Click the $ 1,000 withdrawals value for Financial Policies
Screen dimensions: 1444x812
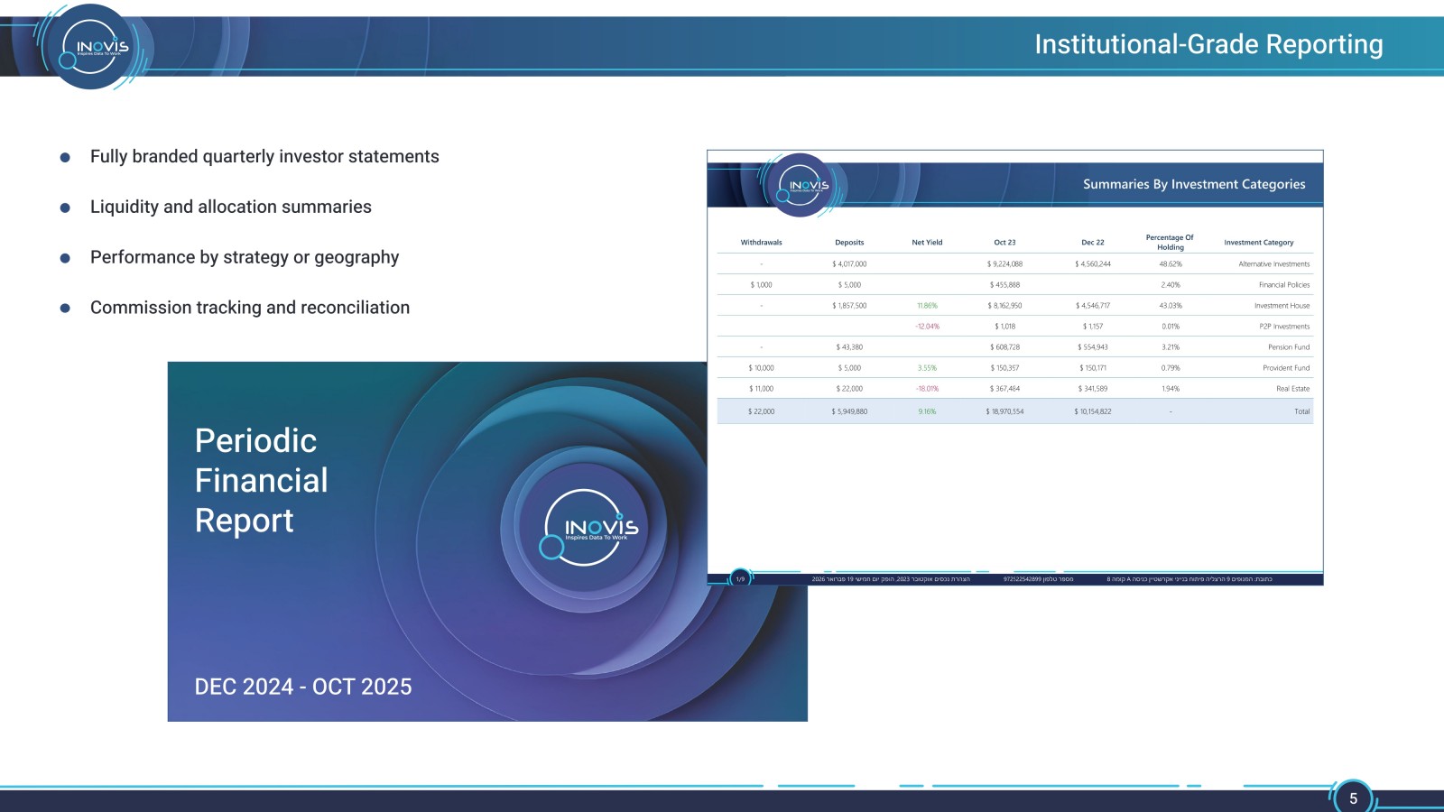761,285
